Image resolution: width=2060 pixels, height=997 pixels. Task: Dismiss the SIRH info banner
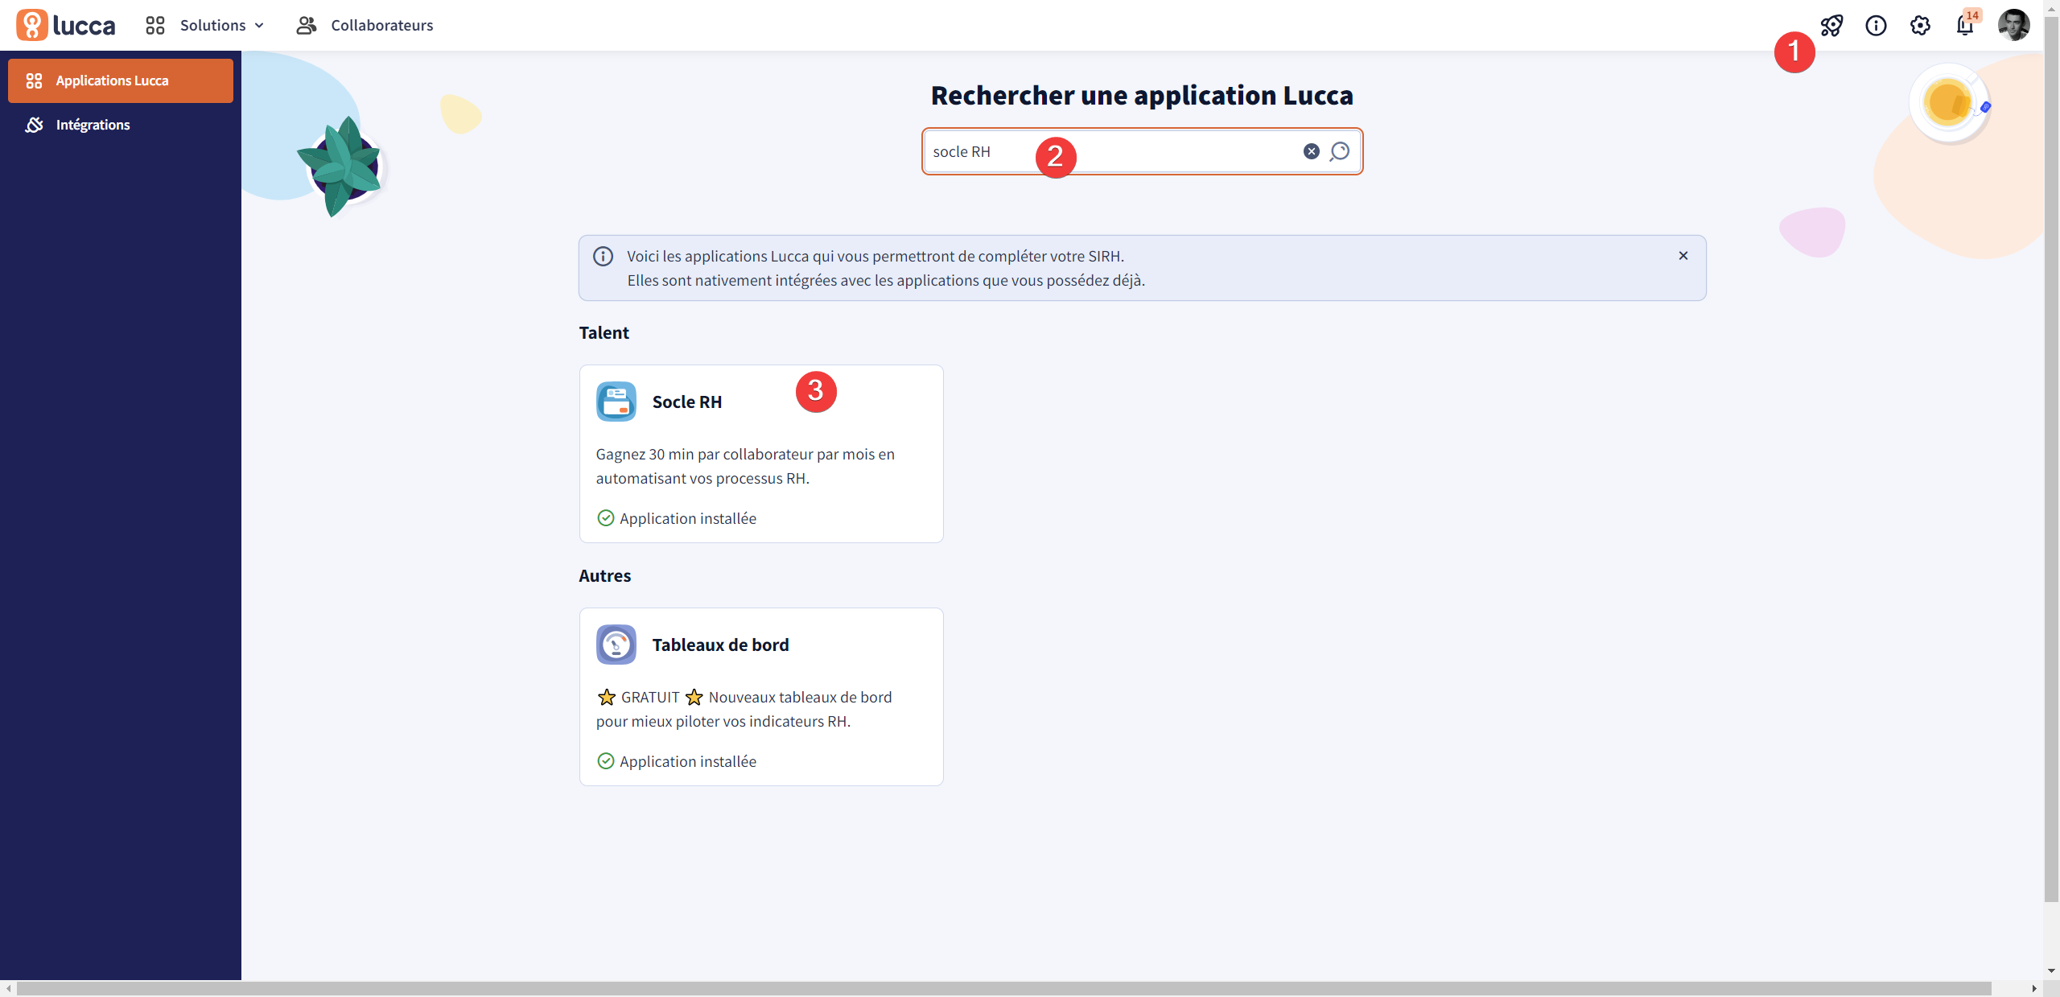tap(1683, 256)
